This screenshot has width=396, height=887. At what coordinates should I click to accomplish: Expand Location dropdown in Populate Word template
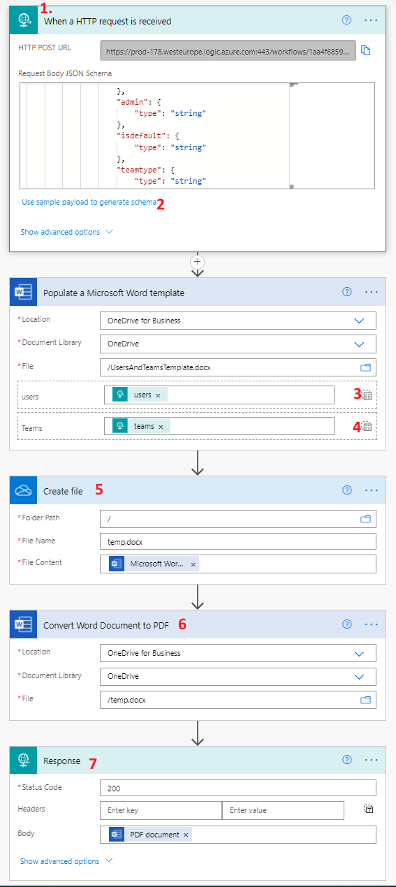(x=360, y=321)
